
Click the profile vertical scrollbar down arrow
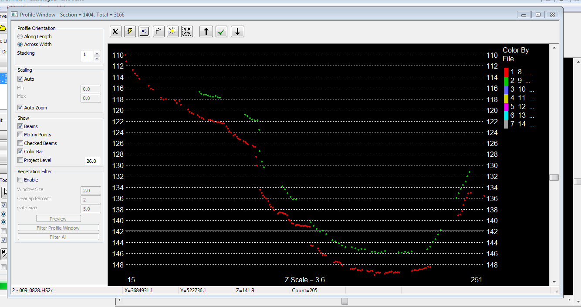click(x=554, y=282)
